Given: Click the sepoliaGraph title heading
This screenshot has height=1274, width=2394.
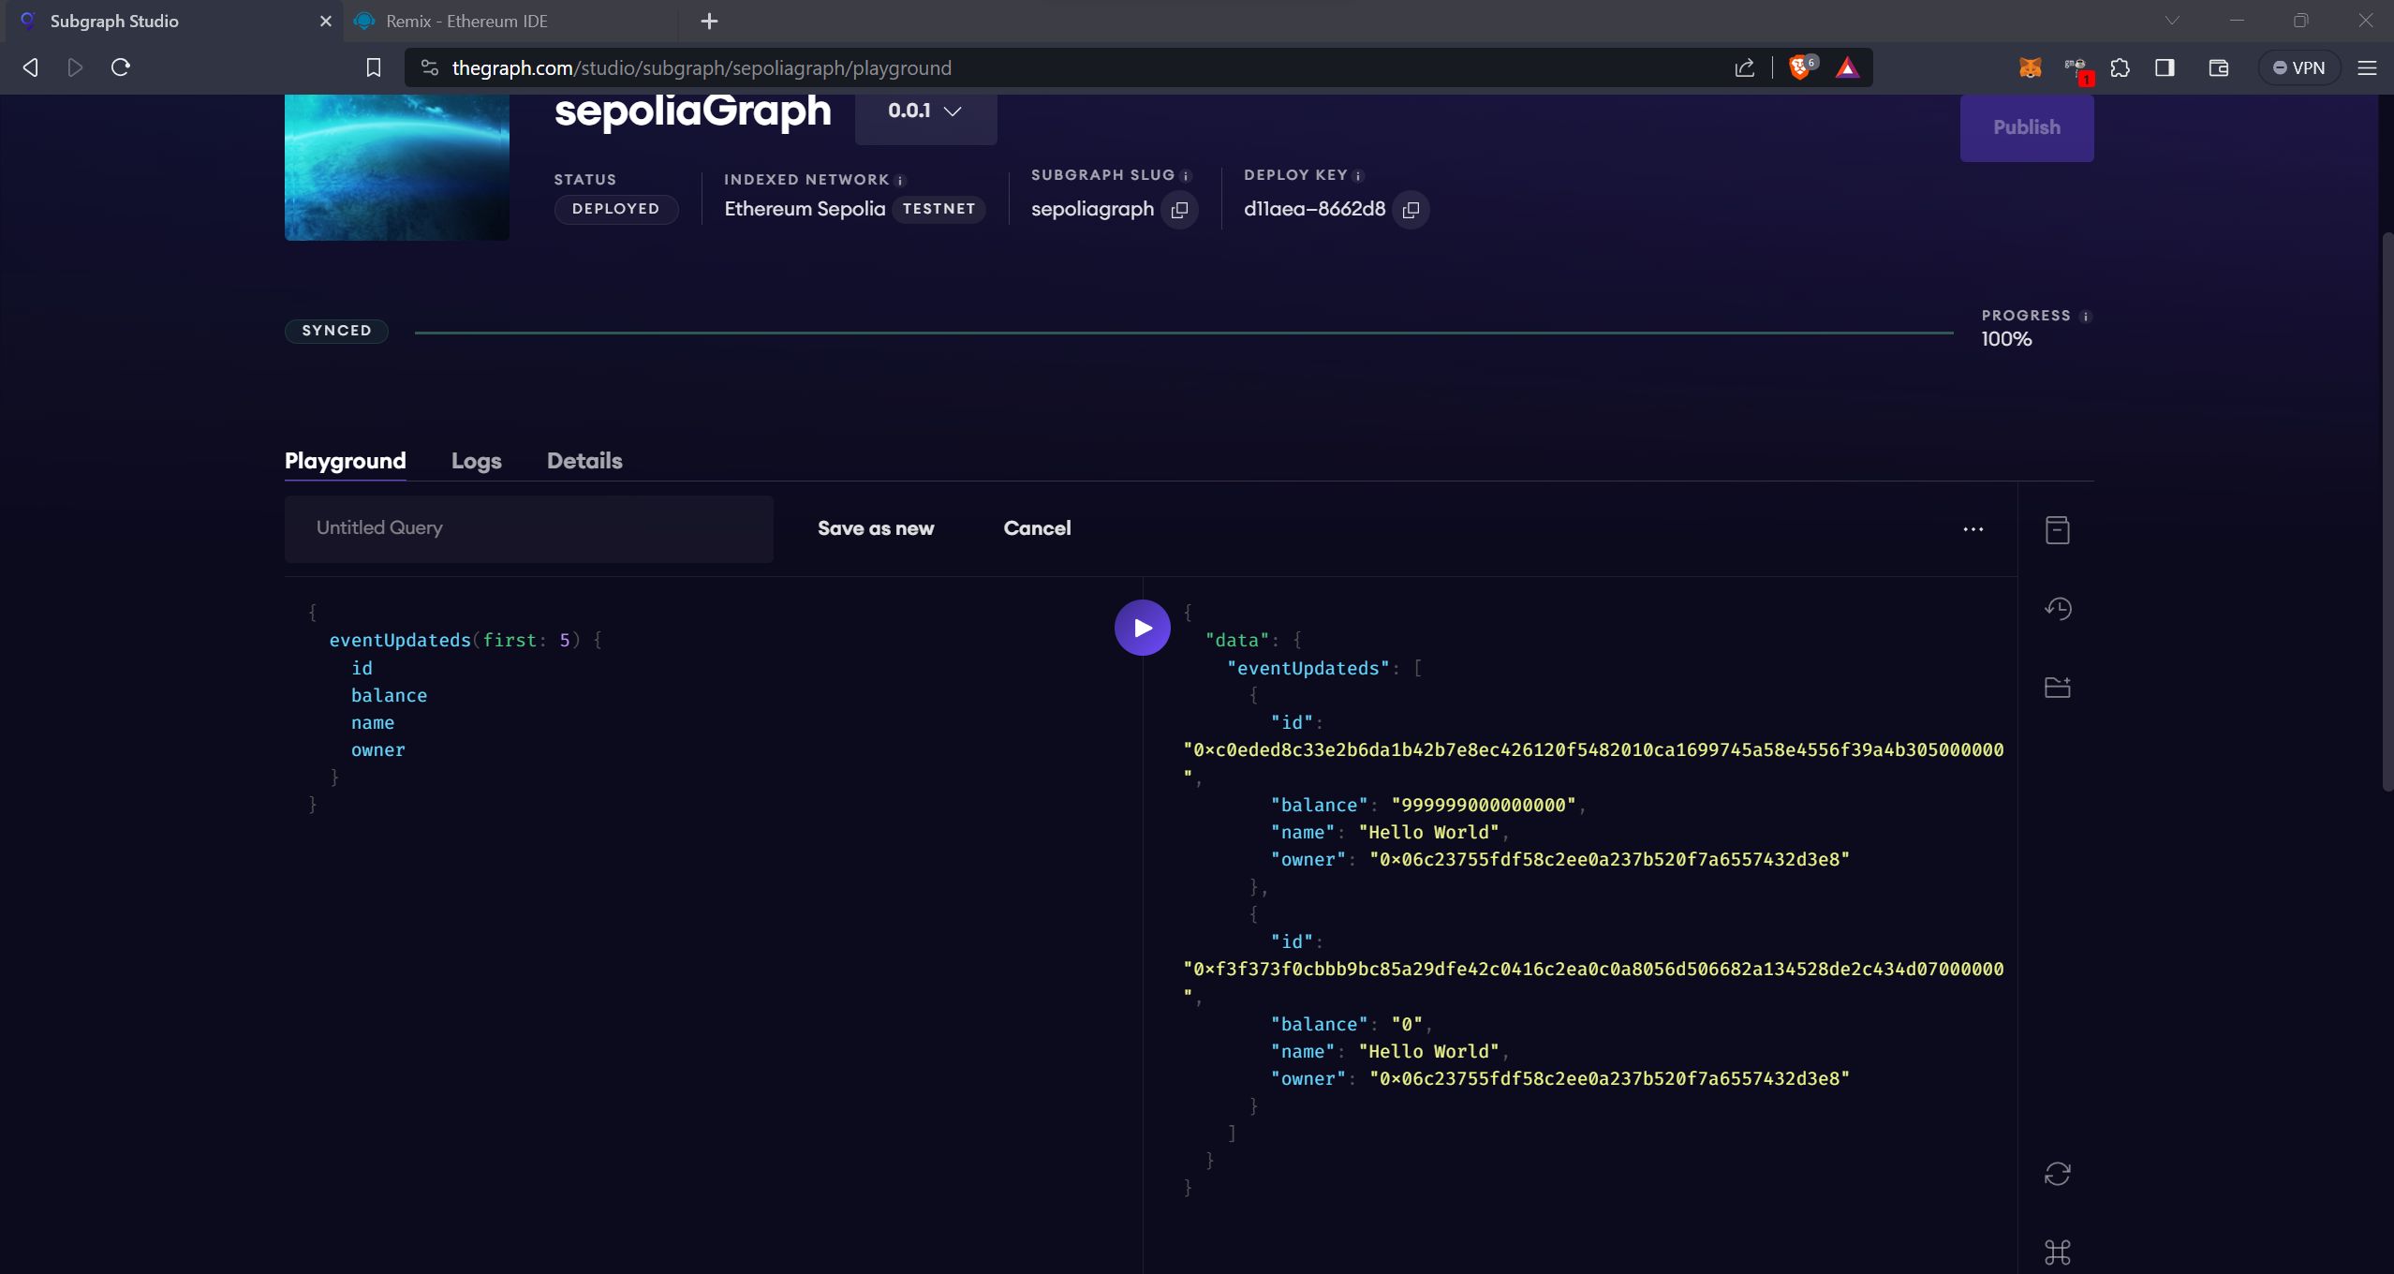Looking at the screenshot, I should (x=692, y=111).
